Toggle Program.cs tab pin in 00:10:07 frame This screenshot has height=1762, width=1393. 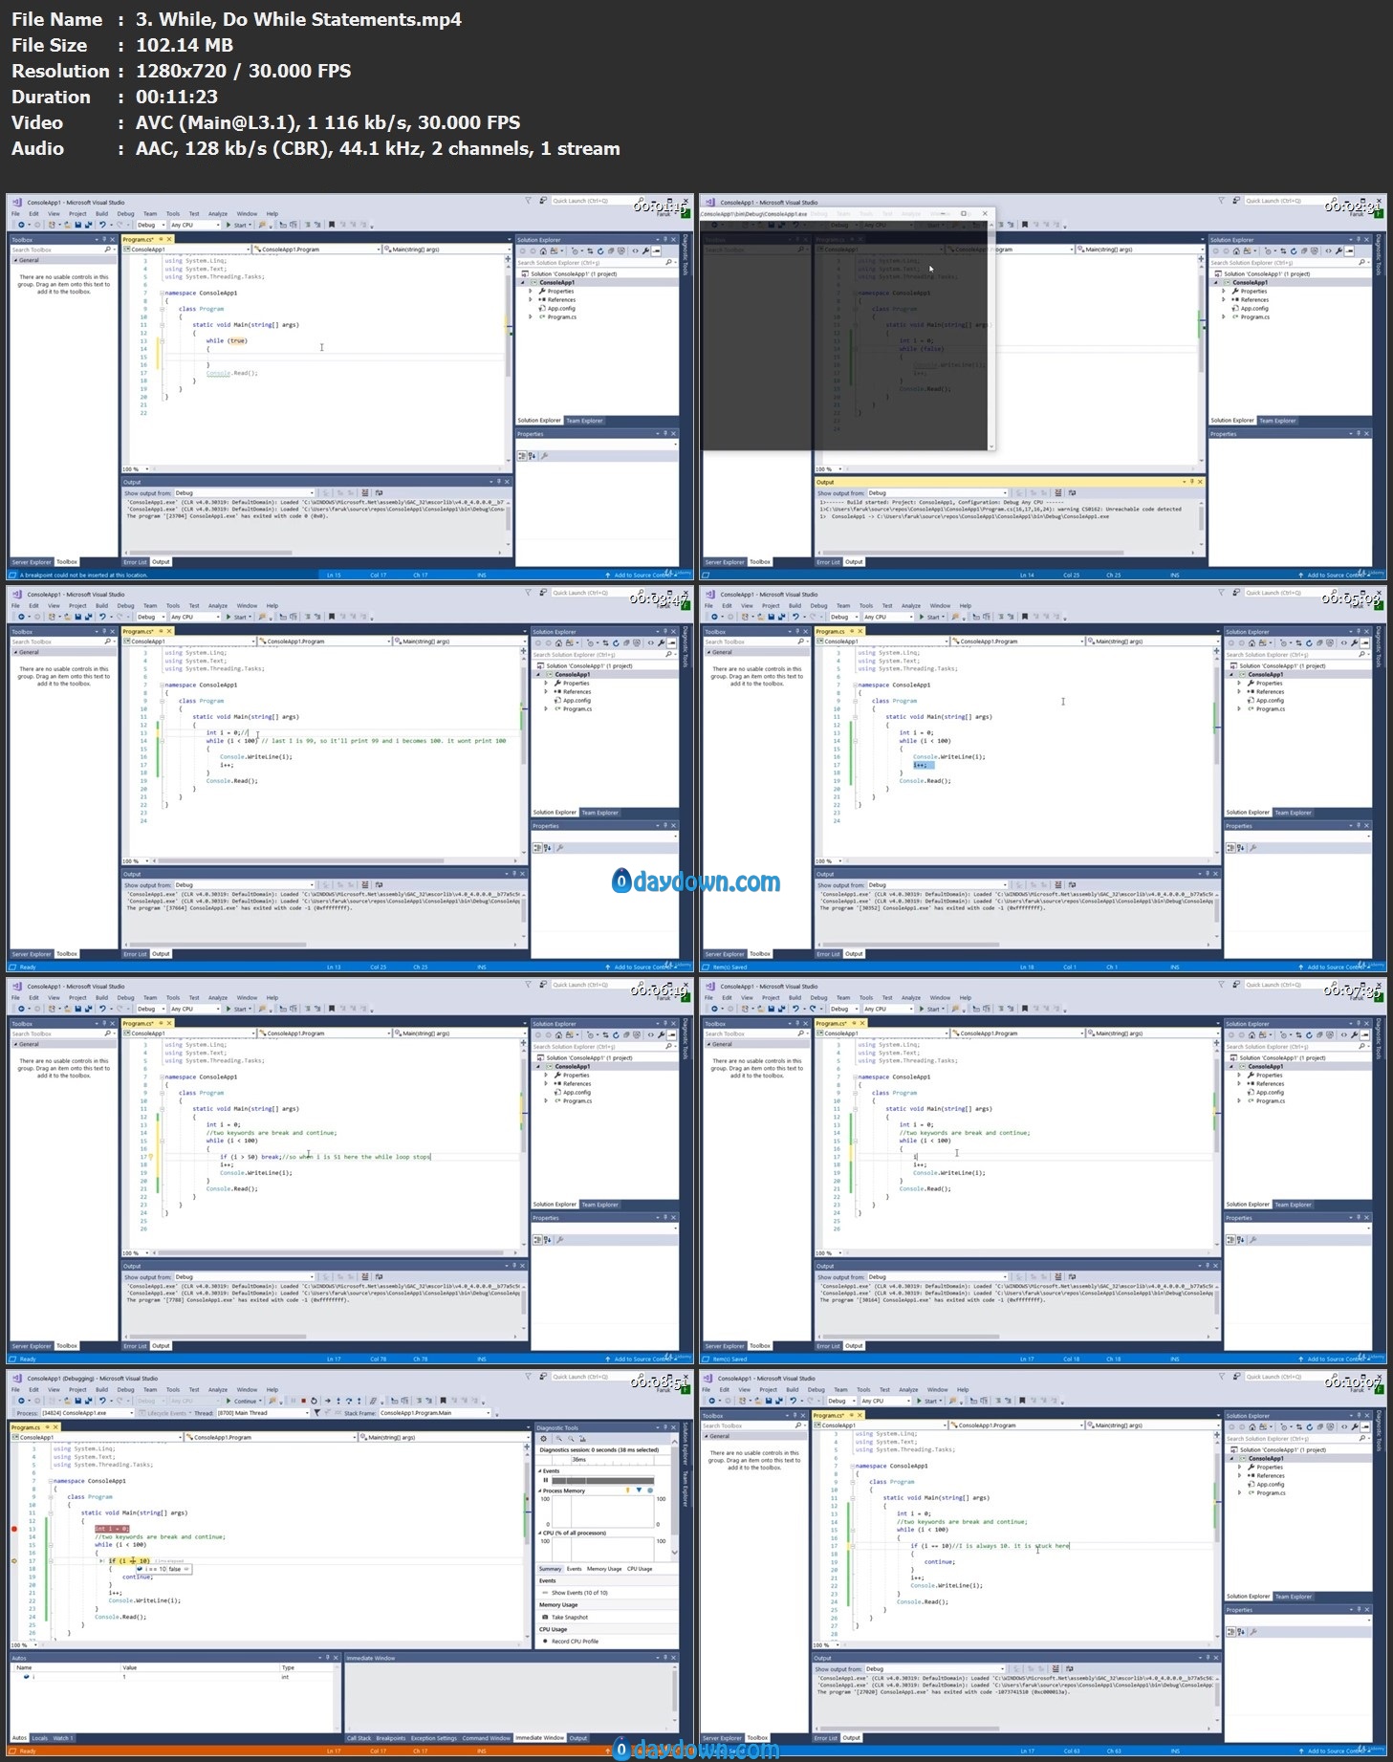[x=852, y=1415]
